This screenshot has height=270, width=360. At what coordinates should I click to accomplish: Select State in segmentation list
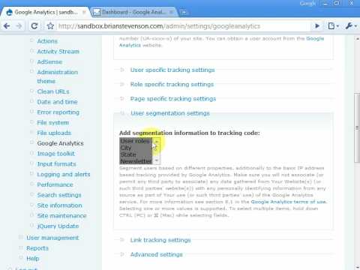(136, 154)
